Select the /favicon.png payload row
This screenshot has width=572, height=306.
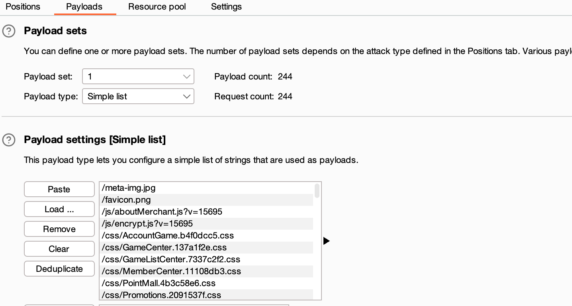coord(206,200)
